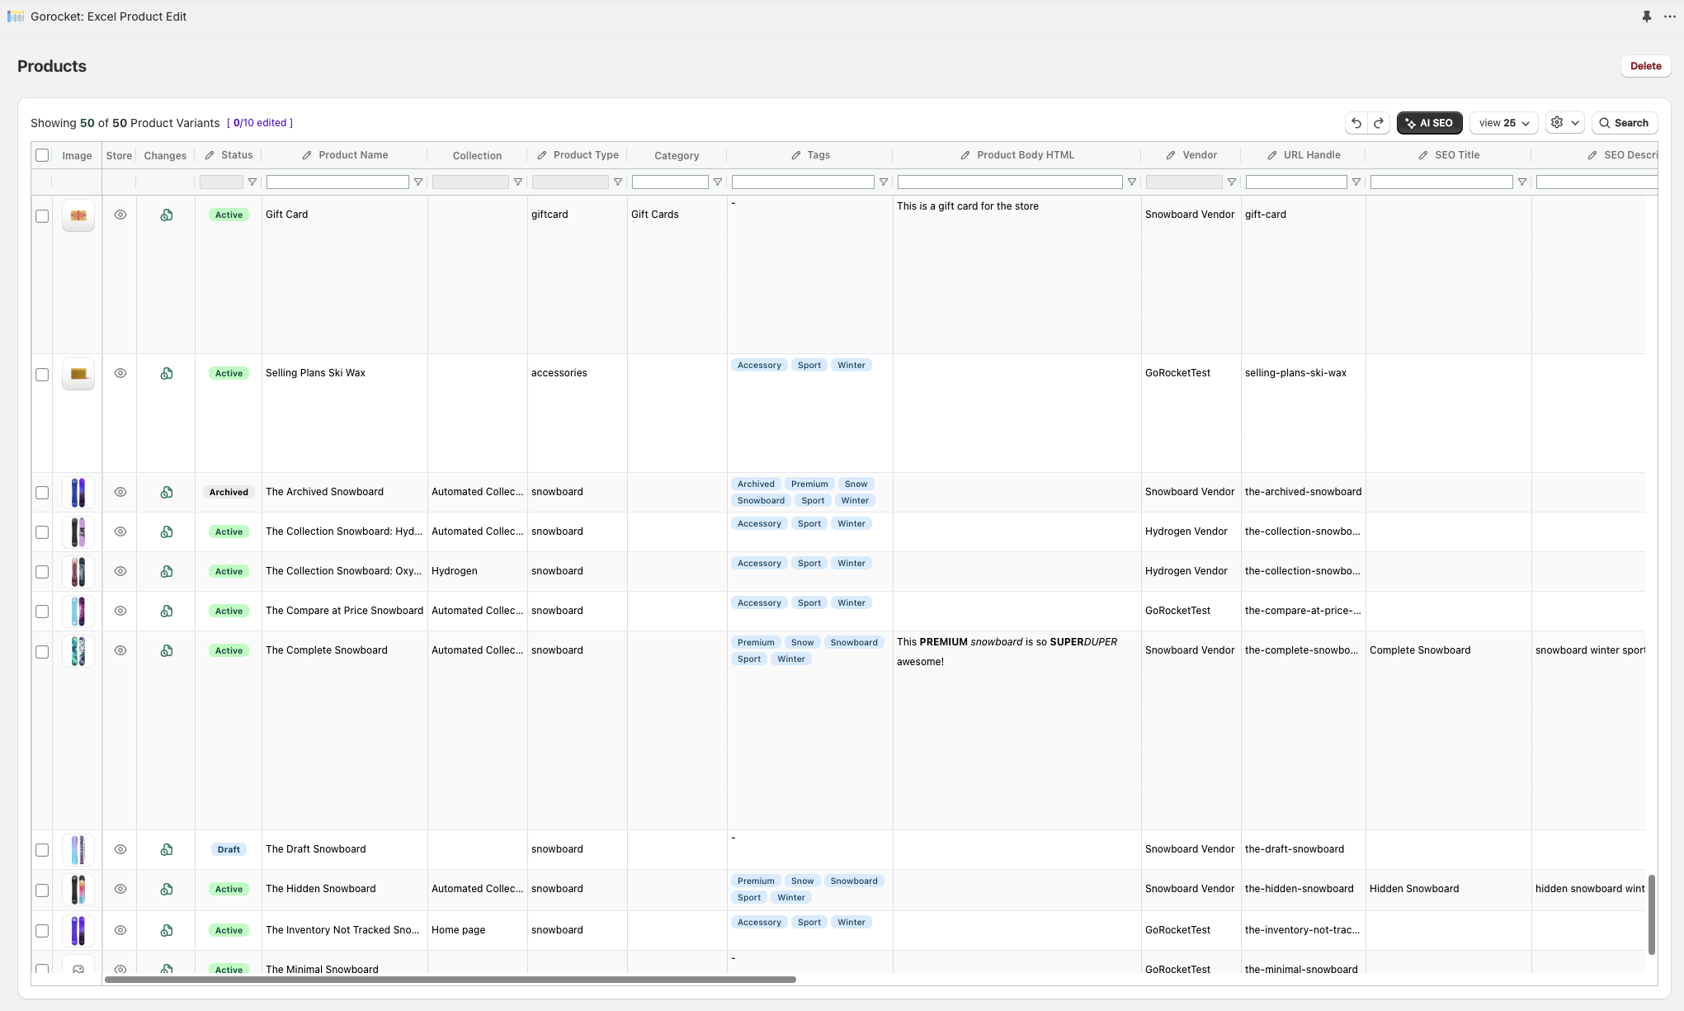Image resolution: width=1684 pixels, height=1011 pixels.
Task: Open the three-dots more menu
Action: 1670,17
